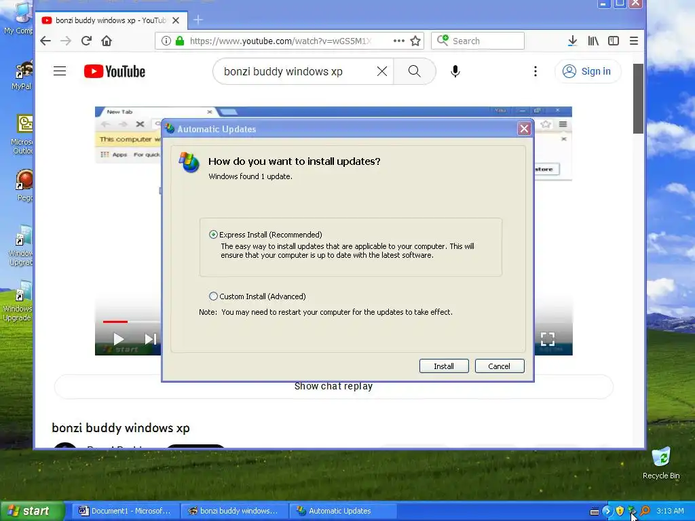Screen dimensions: 695x521
Task: Open the YouTube guide hamburger menu
Action: 60,71
